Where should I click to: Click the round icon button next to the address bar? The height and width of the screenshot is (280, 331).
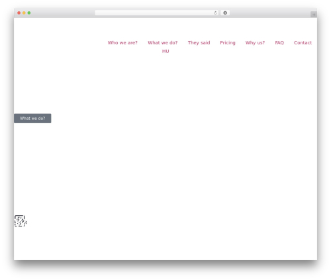(225, 13)
